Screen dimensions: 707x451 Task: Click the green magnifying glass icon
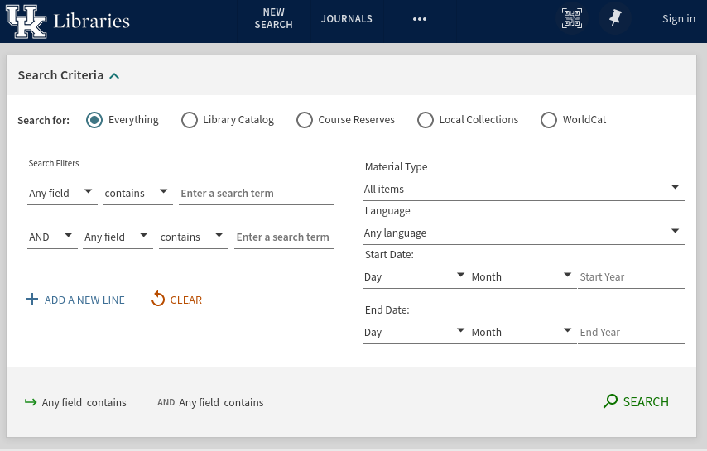pyautogui.click(x=610, y=401)
